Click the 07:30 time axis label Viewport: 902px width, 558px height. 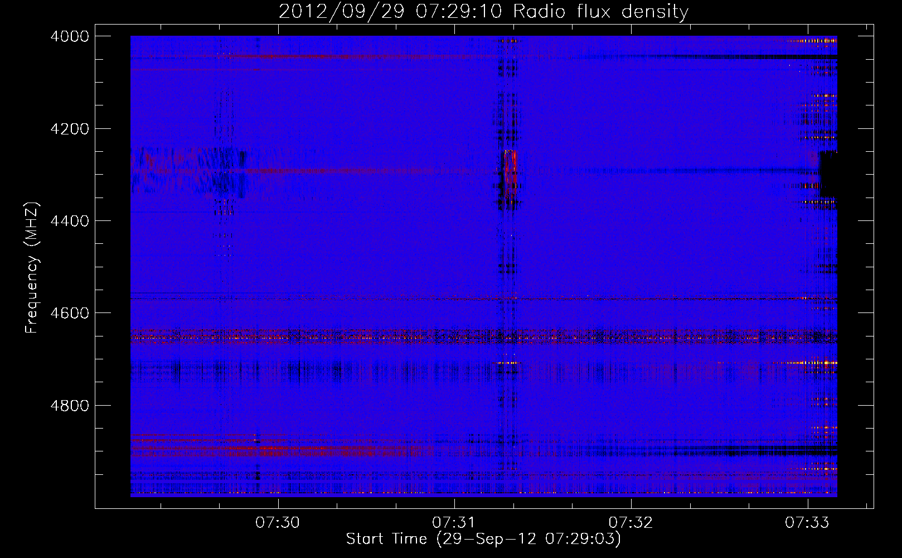(278, 522)
